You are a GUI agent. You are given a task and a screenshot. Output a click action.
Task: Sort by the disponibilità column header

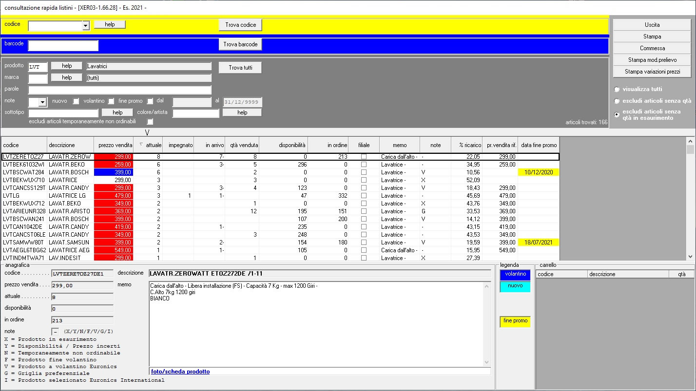[284, 145]
